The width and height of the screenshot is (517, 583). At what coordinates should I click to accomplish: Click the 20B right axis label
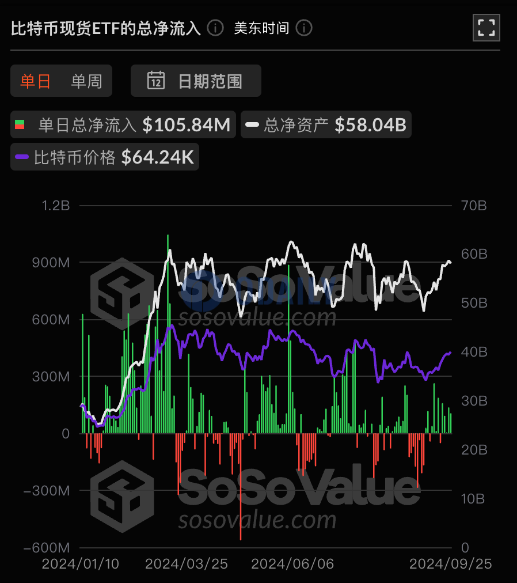[x=474, y=450]
